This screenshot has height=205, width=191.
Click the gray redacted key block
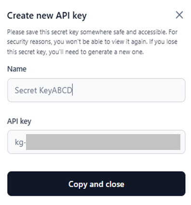click(103, 142)
